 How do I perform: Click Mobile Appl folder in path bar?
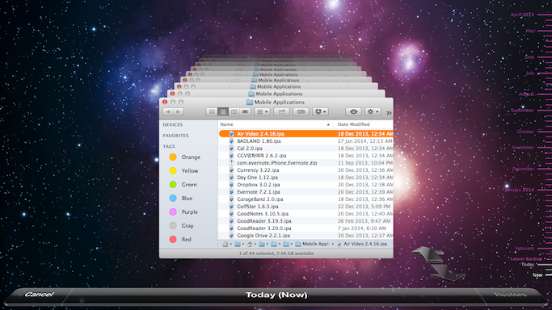[312, 244]
